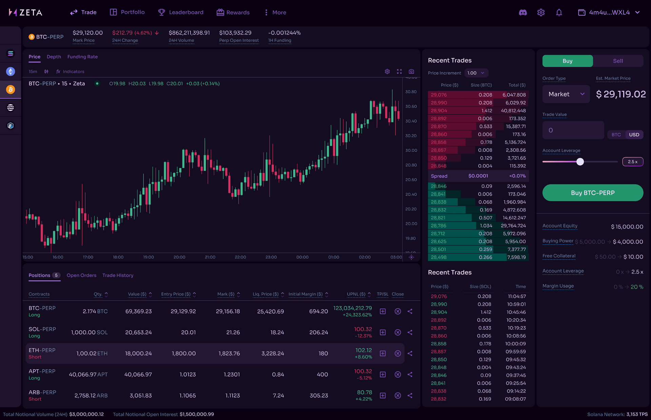Expand the Order Type market dropdown
The width and height of the screenshot is (651, 420).
(x=565, y=94)
